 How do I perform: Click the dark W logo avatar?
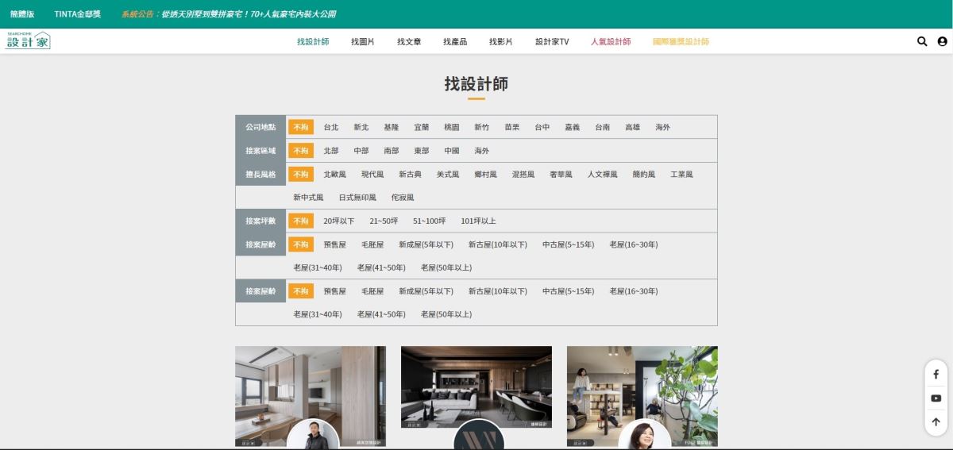[479, 434]
